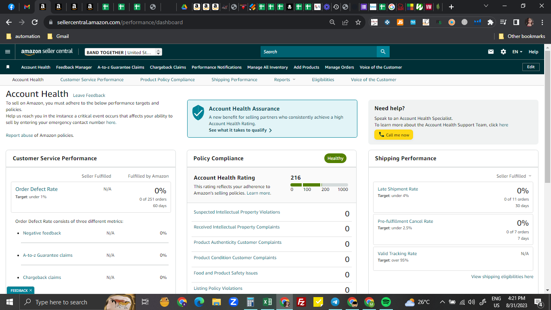Switch to Shipping Performance tab
Image resolution: width=551 pixels, height=310 pixels.
pyautogui.click(x=234, y=80)
